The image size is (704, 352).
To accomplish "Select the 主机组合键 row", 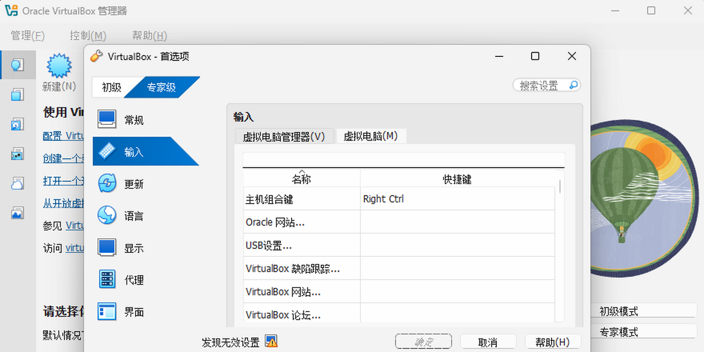I will coord(399,199).
